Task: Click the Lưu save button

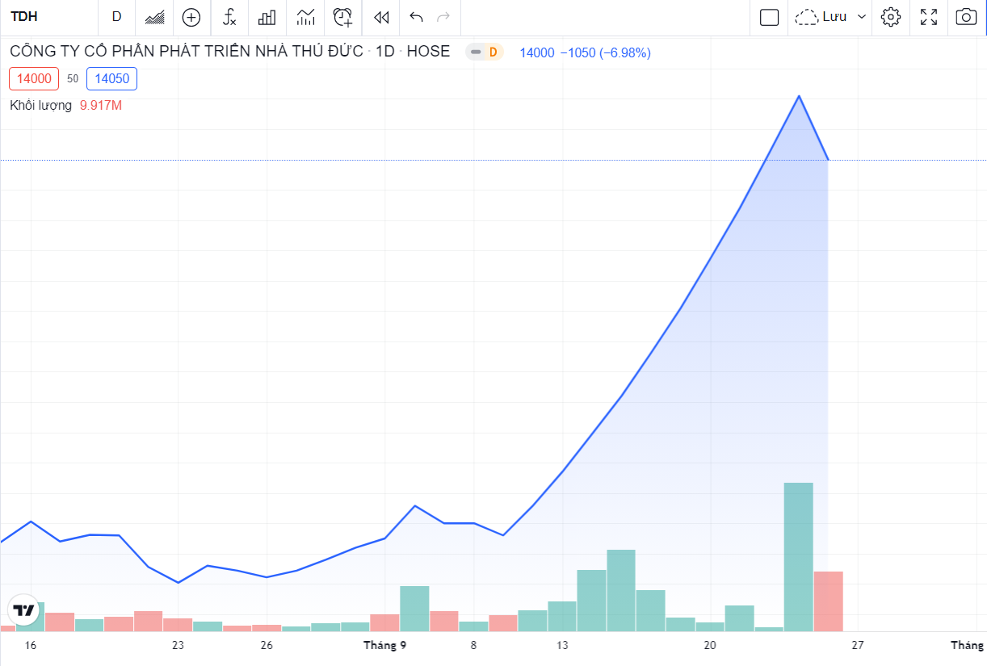Action: [822, 17]
